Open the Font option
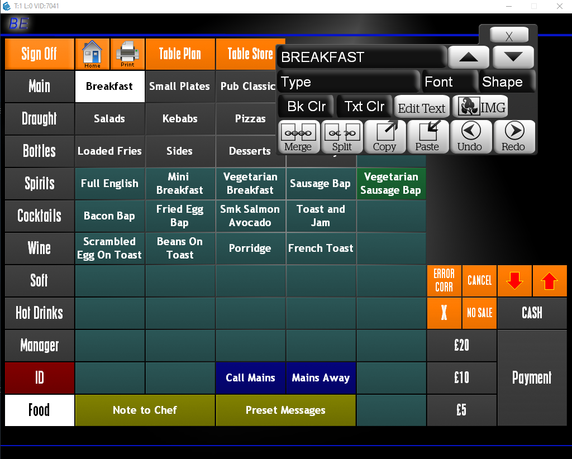The height and width of the screenshot is (459, 572). point(450,82)
